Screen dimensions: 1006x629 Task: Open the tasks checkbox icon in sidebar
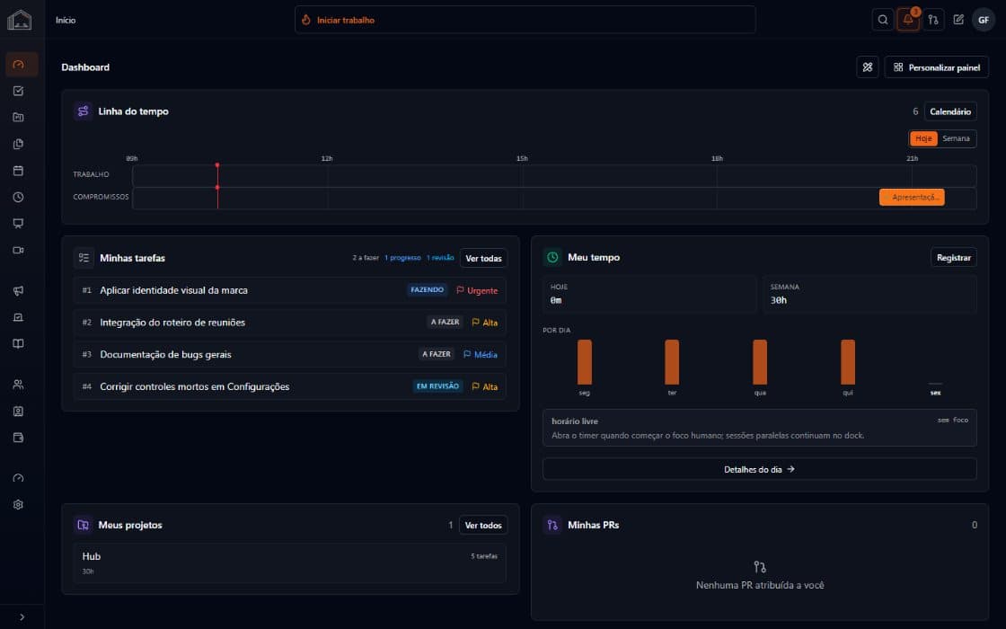point(18,91)
